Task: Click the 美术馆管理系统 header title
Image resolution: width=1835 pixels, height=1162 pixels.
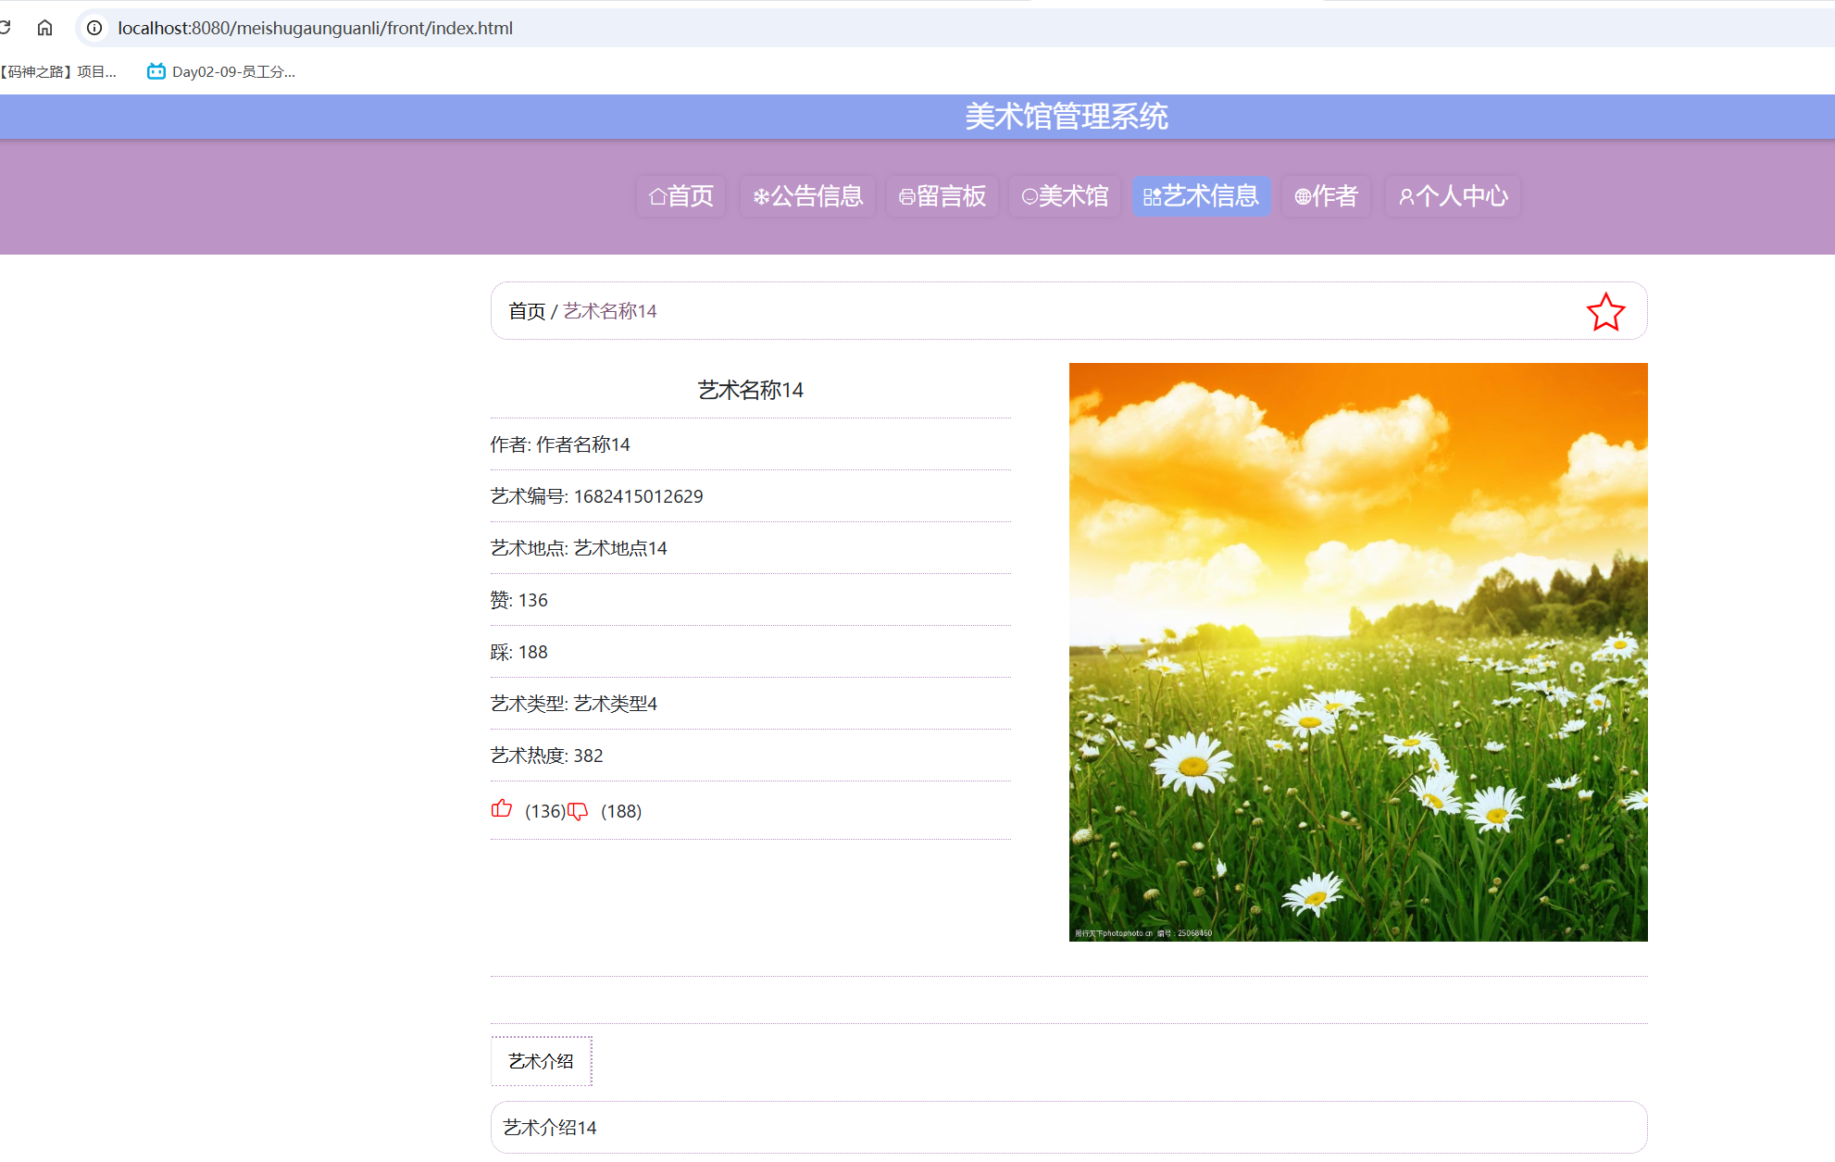Action: 1066,117
